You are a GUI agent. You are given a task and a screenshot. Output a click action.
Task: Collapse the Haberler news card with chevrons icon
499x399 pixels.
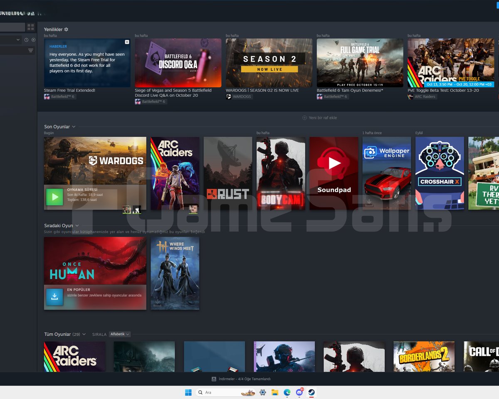pos(127,42)
